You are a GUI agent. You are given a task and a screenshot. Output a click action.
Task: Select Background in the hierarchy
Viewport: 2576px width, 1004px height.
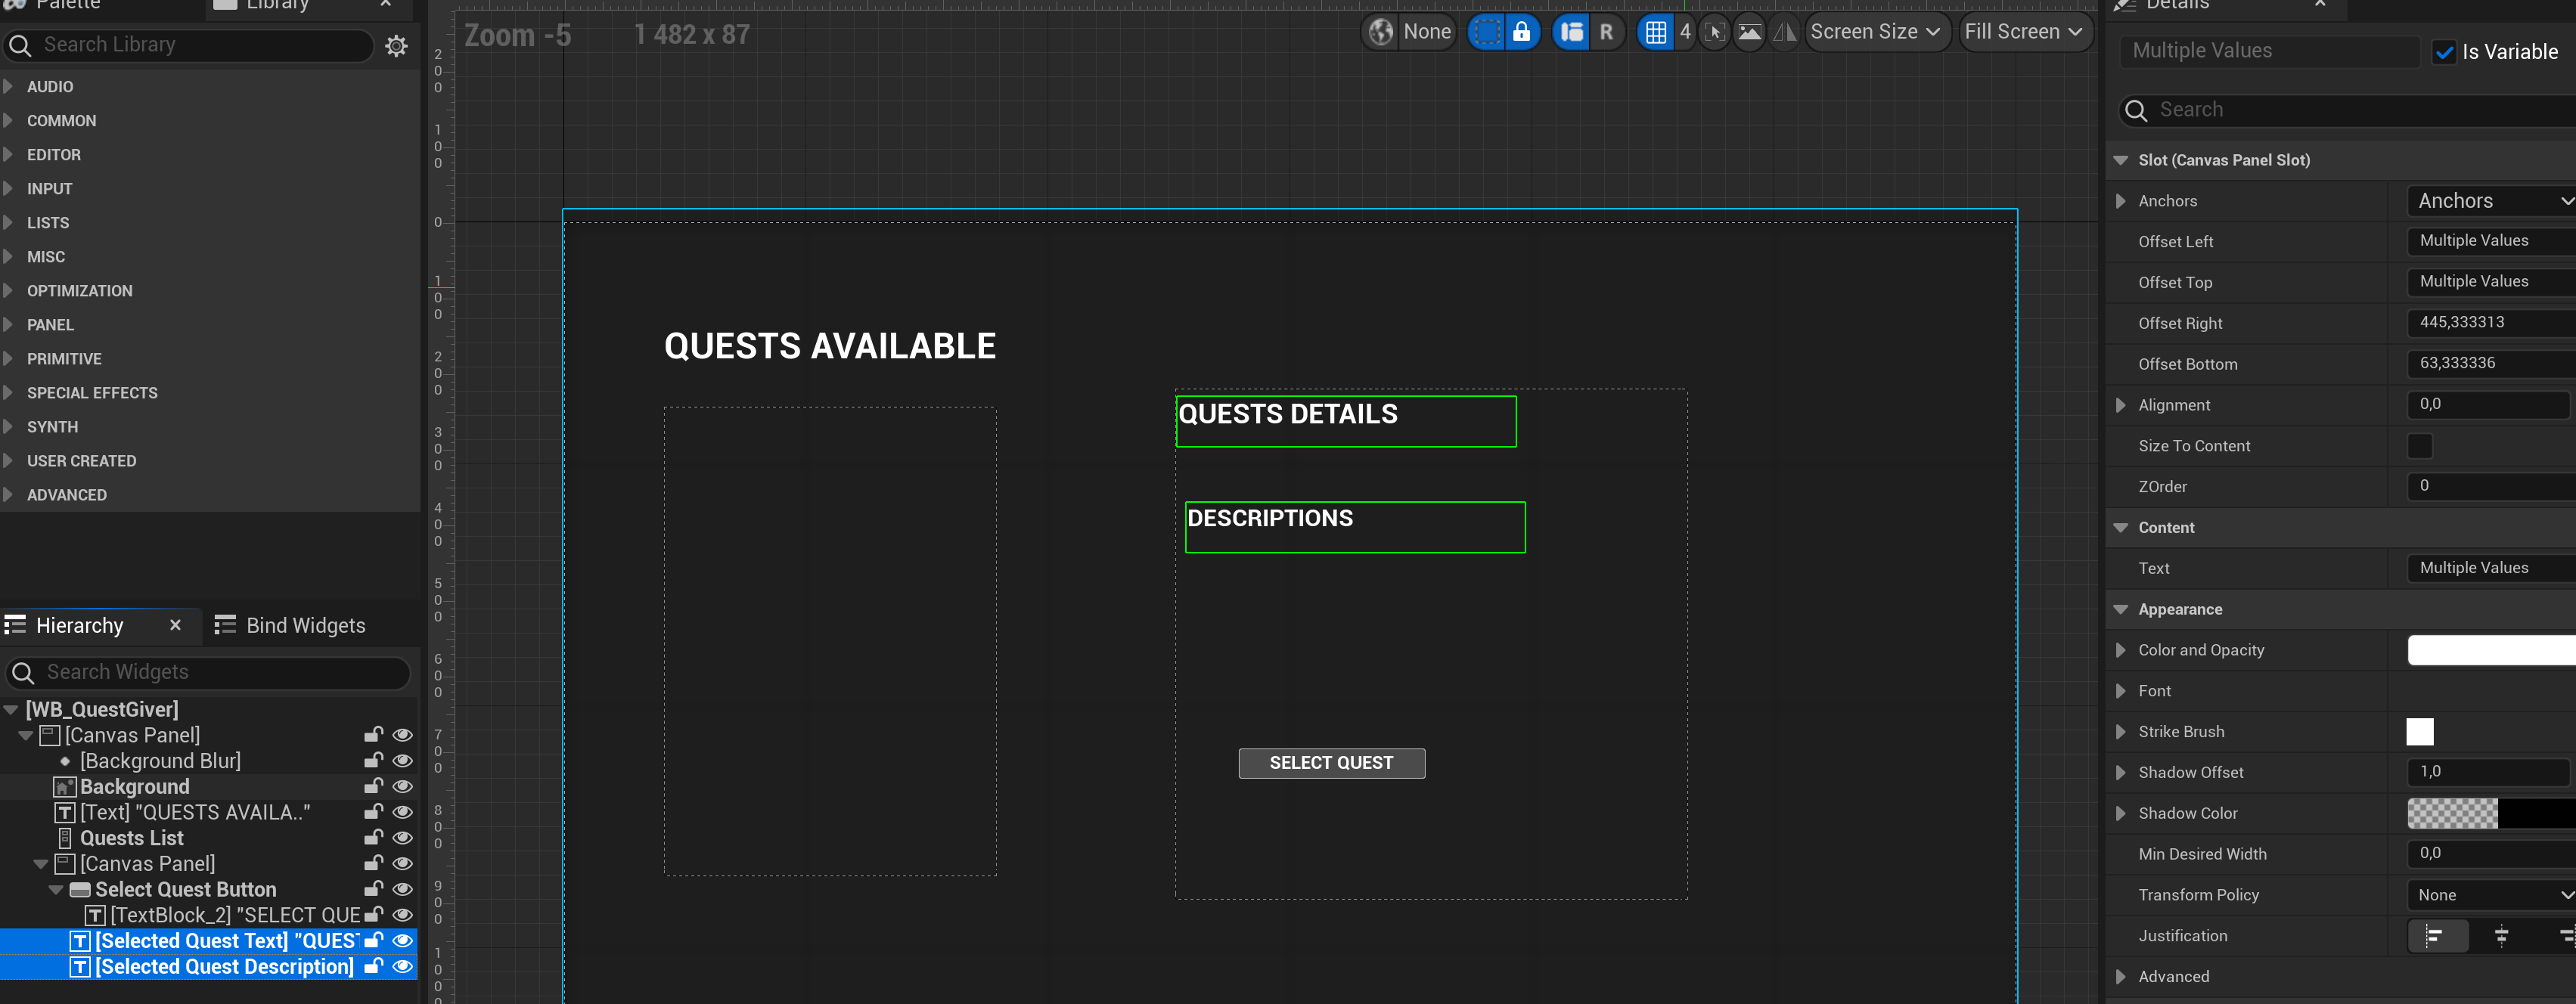[x=134, y=787]
